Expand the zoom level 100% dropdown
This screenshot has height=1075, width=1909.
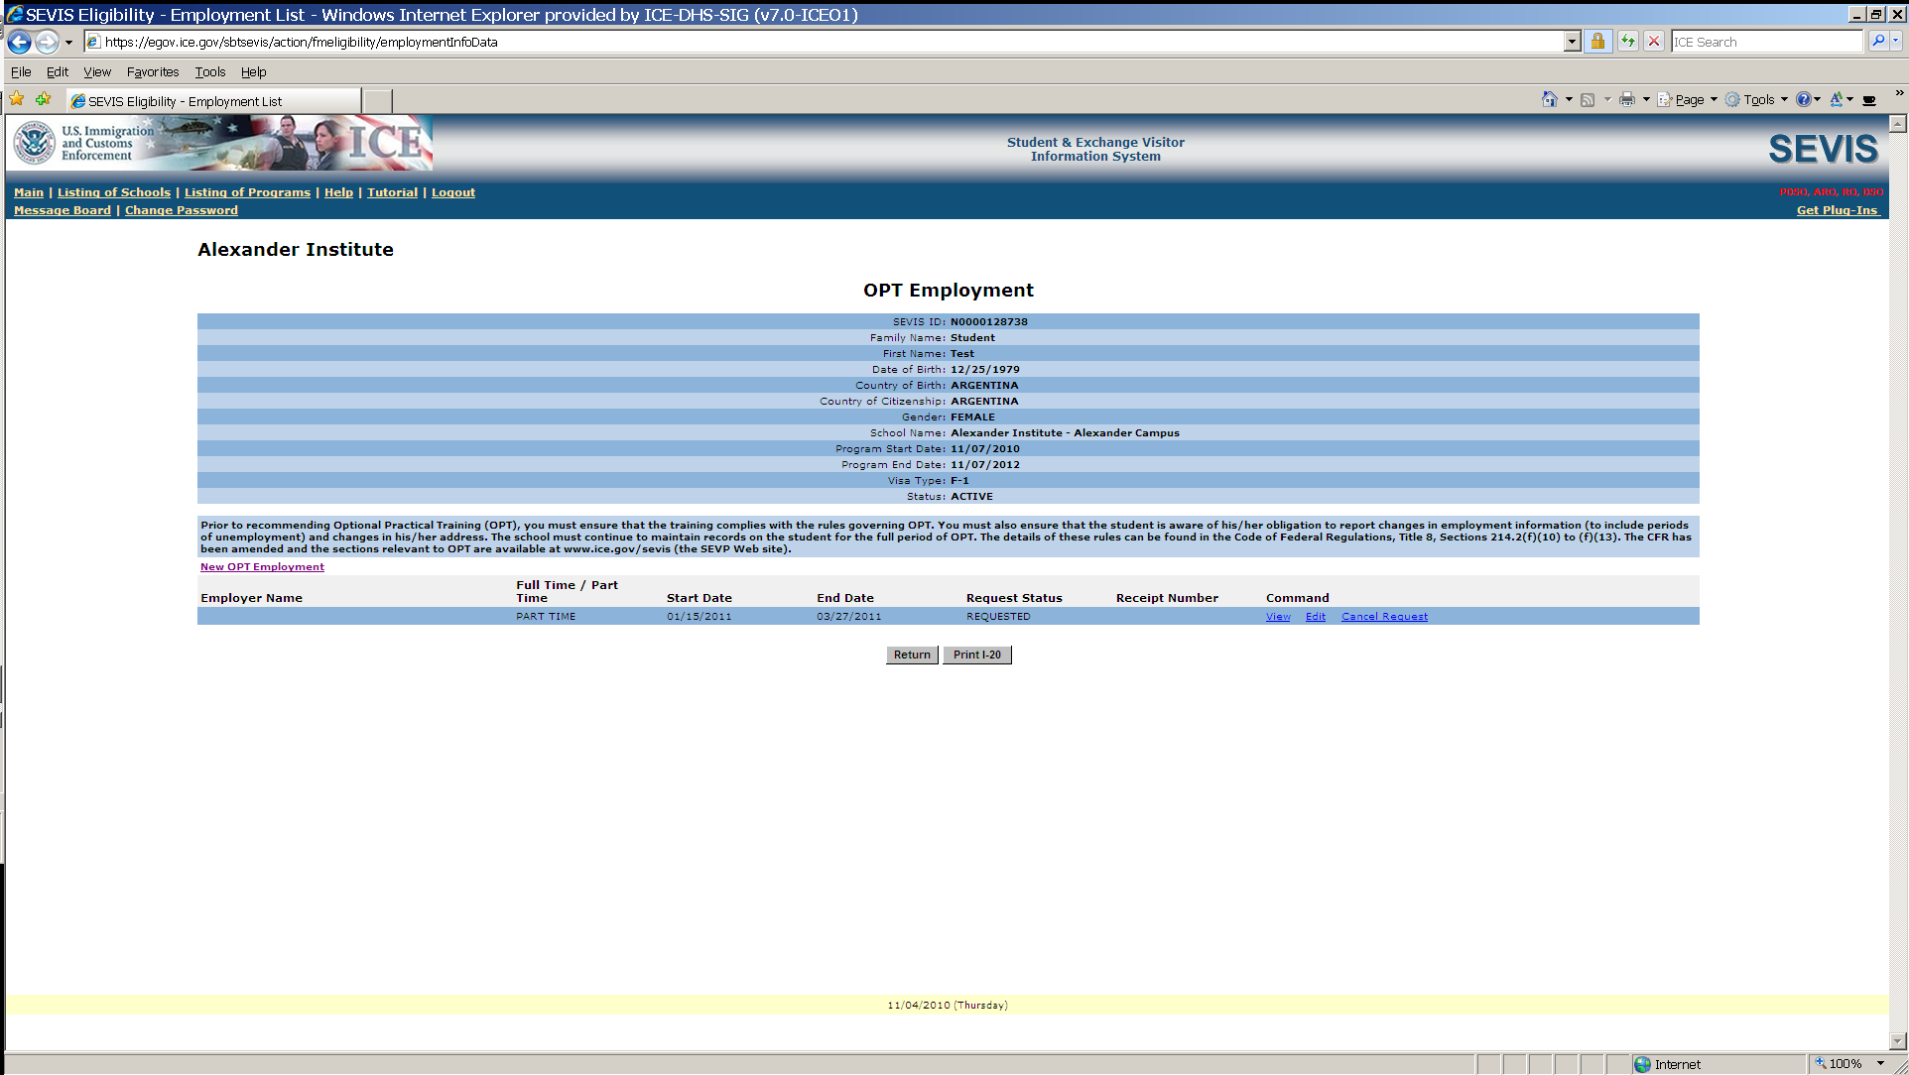click(x=1880, y=1064)
